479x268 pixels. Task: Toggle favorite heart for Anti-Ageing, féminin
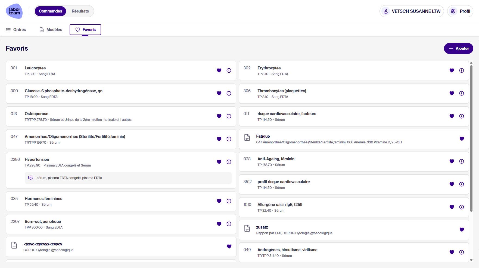(x=452, y=161)
